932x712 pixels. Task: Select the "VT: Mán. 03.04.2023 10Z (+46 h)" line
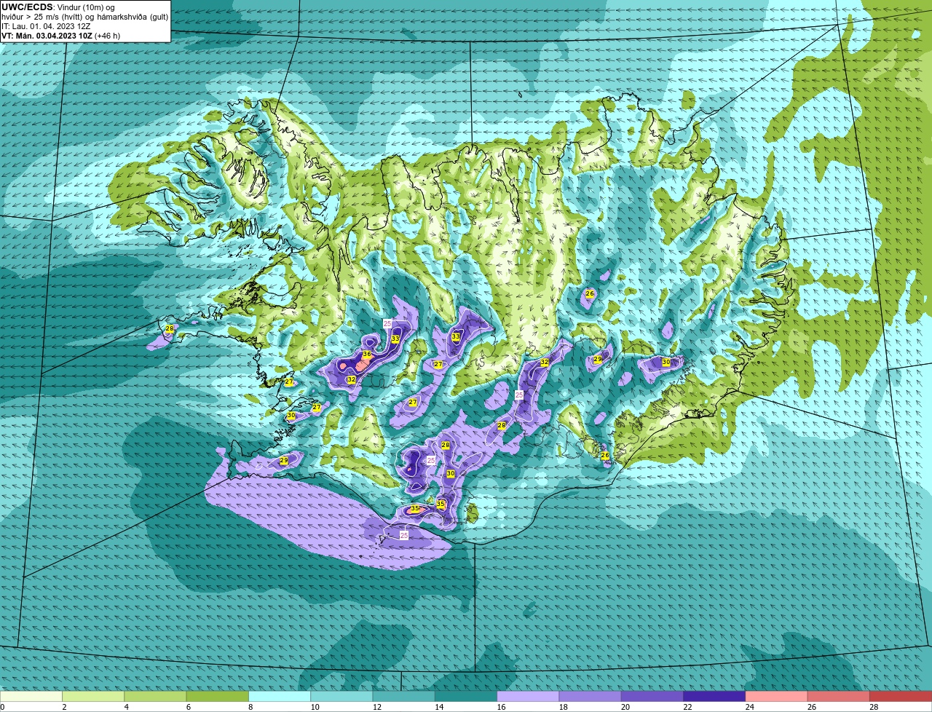(60, 36)
